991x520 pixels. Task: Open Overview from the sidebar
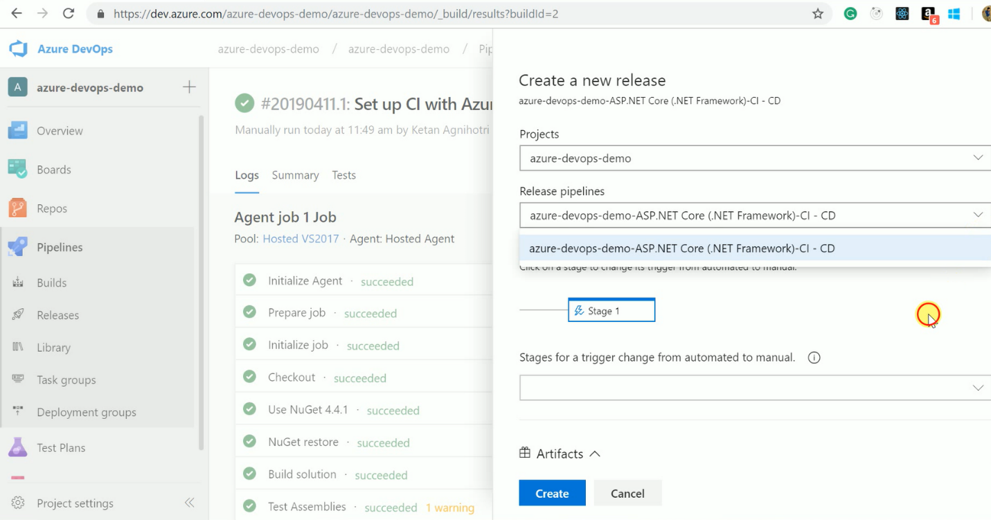click(x=60, y=131)
